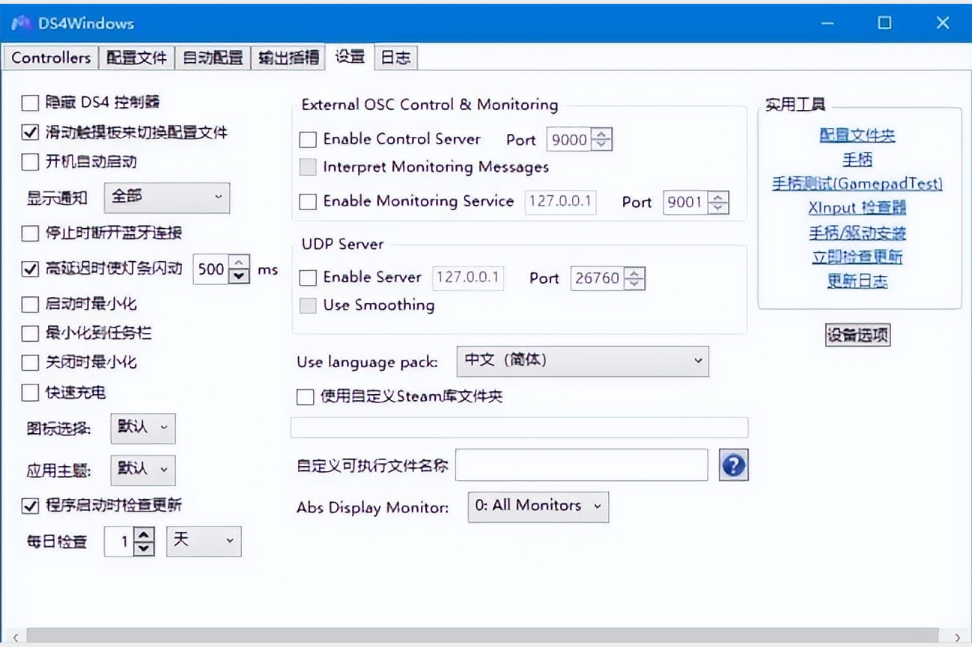Decrease the 每日检查 interval number
This screenshot has width=972, height=647.
(144, 548)
